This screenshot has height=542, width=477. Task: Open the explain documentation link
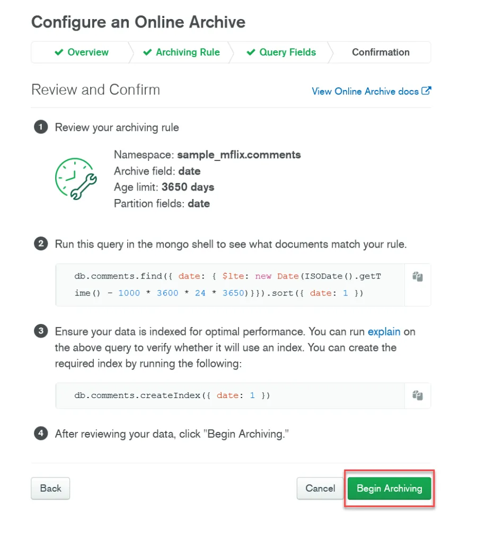click(x=384, y=332)
